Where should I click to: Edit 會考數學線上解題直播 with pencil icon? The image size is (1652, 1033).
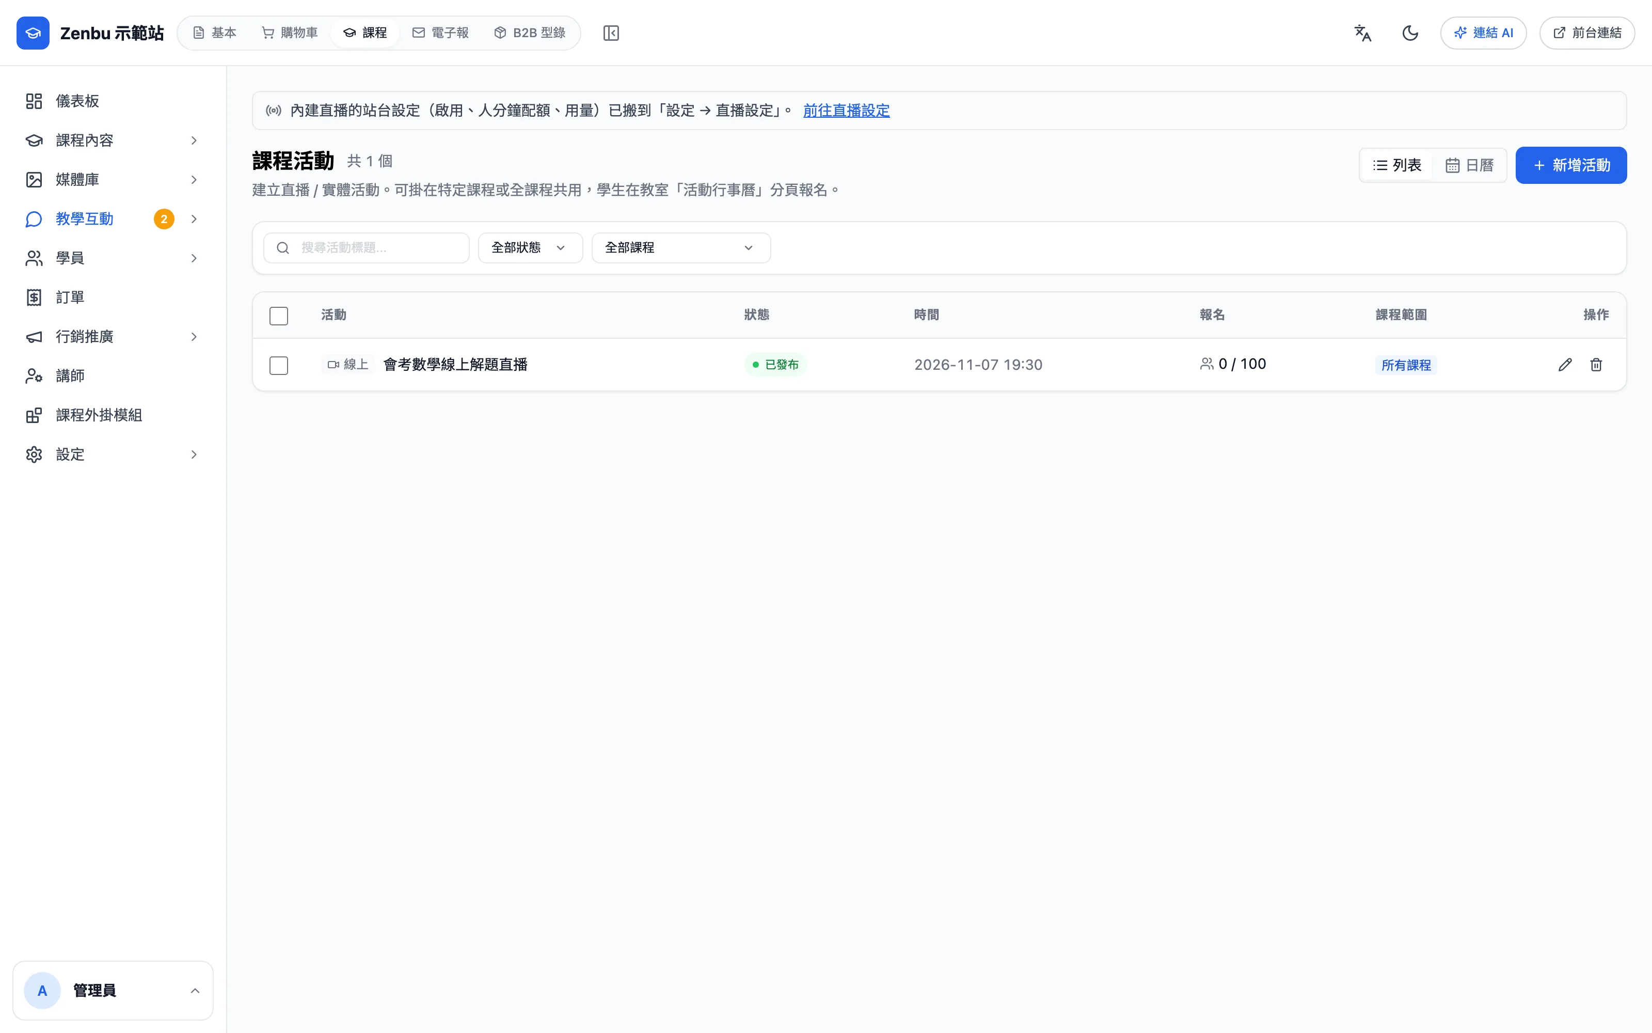tap(1565, 365)
